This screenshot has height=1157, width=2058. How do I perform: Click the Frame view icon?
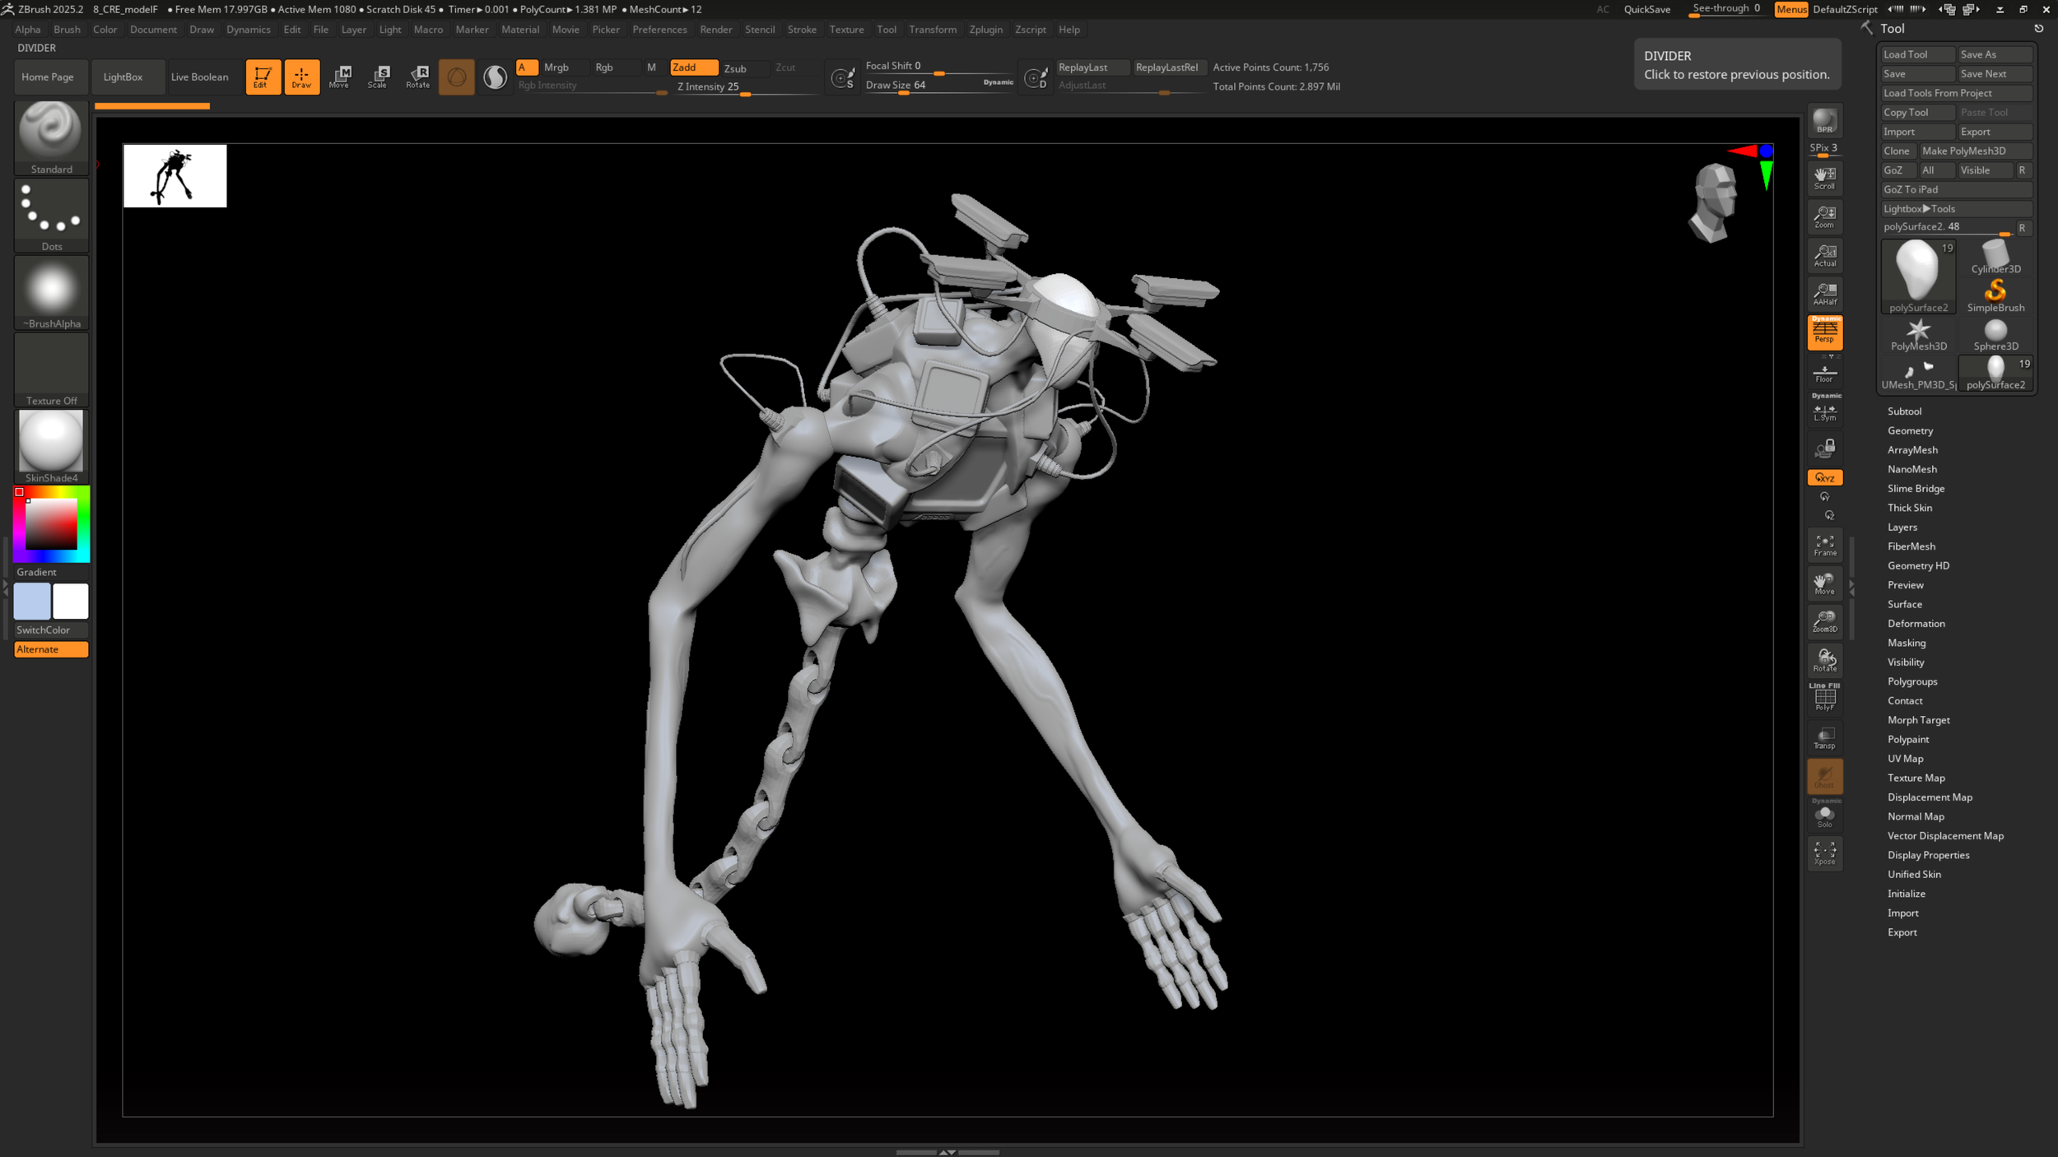pyautogui.click(x=1824, y=545)
